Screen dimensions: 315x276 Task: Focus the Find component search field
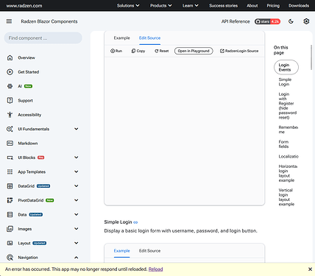43,38
